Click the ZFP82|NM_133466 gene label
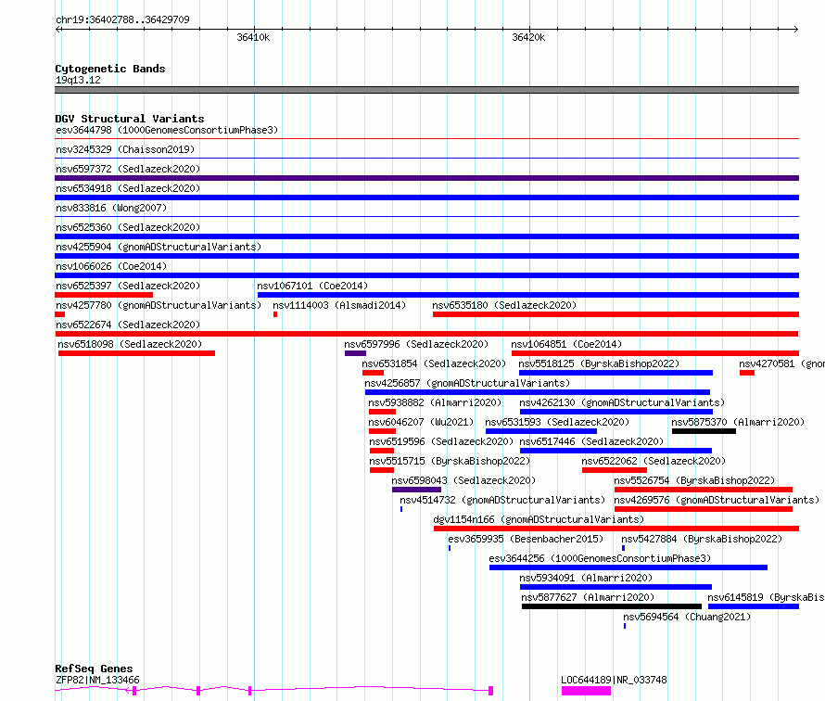Viewport: 825px width, 701px height. (x=97, y=680)
